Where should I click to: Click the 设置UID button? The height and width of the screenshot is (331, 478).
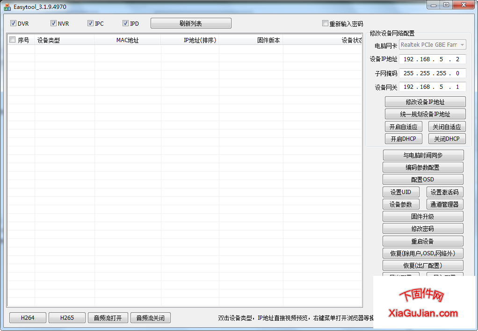tap(401, 192)
